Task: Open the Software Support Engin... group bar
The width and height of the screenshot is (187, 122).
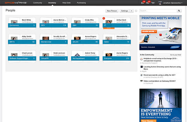Action: coord(22,58)
